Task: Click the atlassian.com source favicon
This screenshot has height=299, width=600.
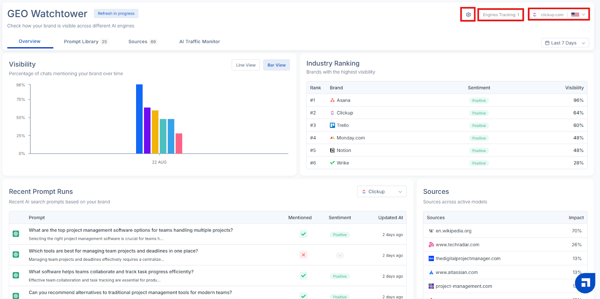Action: pos(431,272)
